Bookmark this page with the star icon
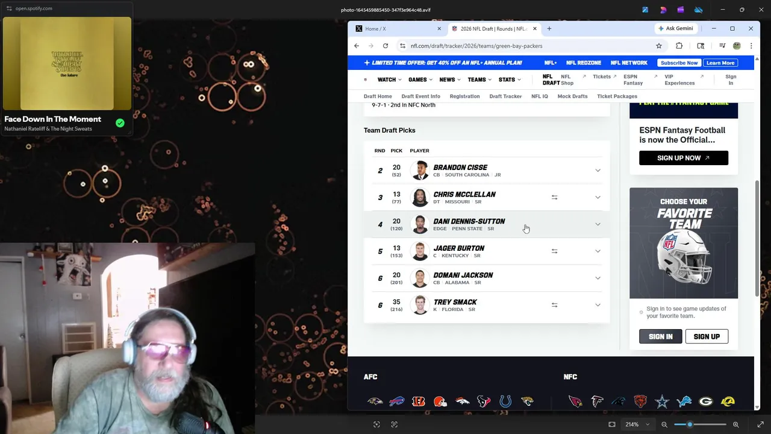 click(659, 46)
